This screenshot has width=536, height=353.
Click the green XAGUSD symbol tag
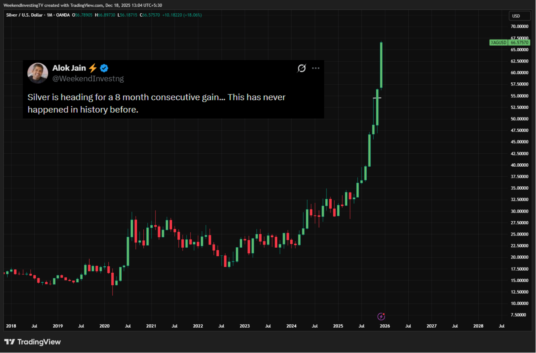pos(498,42)
